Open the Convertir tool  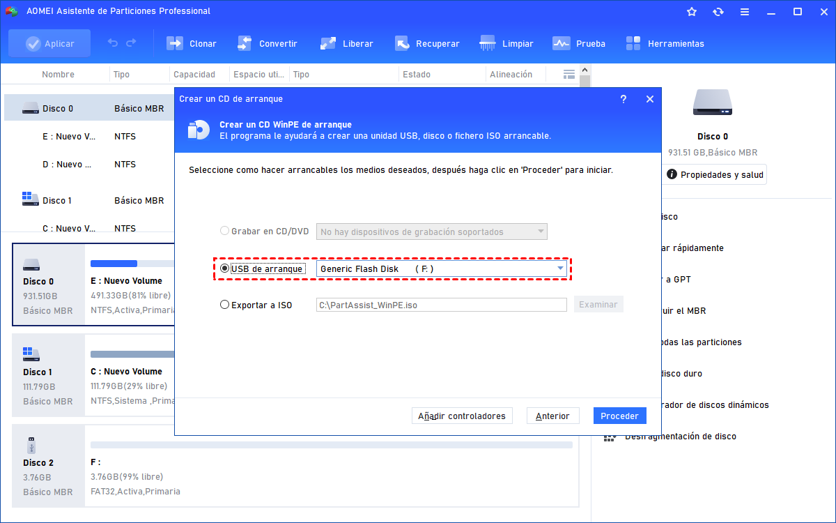pos(245,43)
